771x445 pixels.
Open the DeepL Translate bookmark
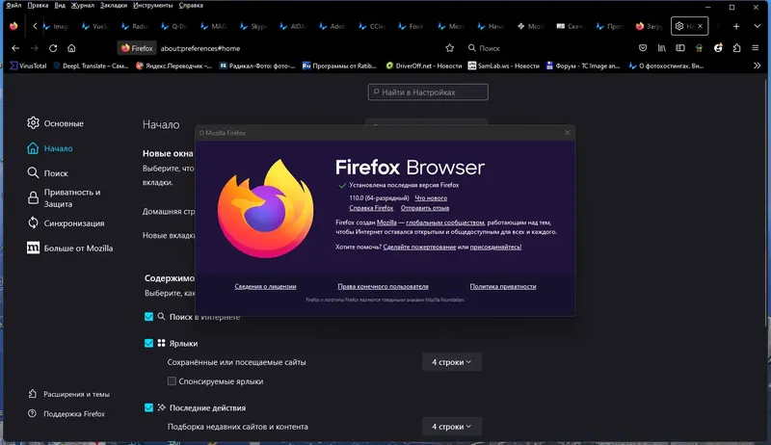tap(91, 65)
